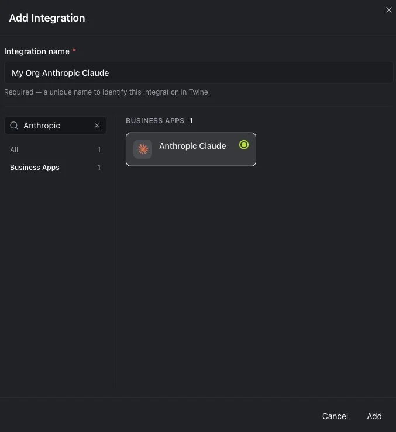
Task: Clear the Anthropic search text
Action: [97, 126]
